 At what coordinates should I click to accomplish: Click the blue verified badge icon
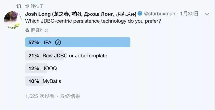(x=140, y=13)
